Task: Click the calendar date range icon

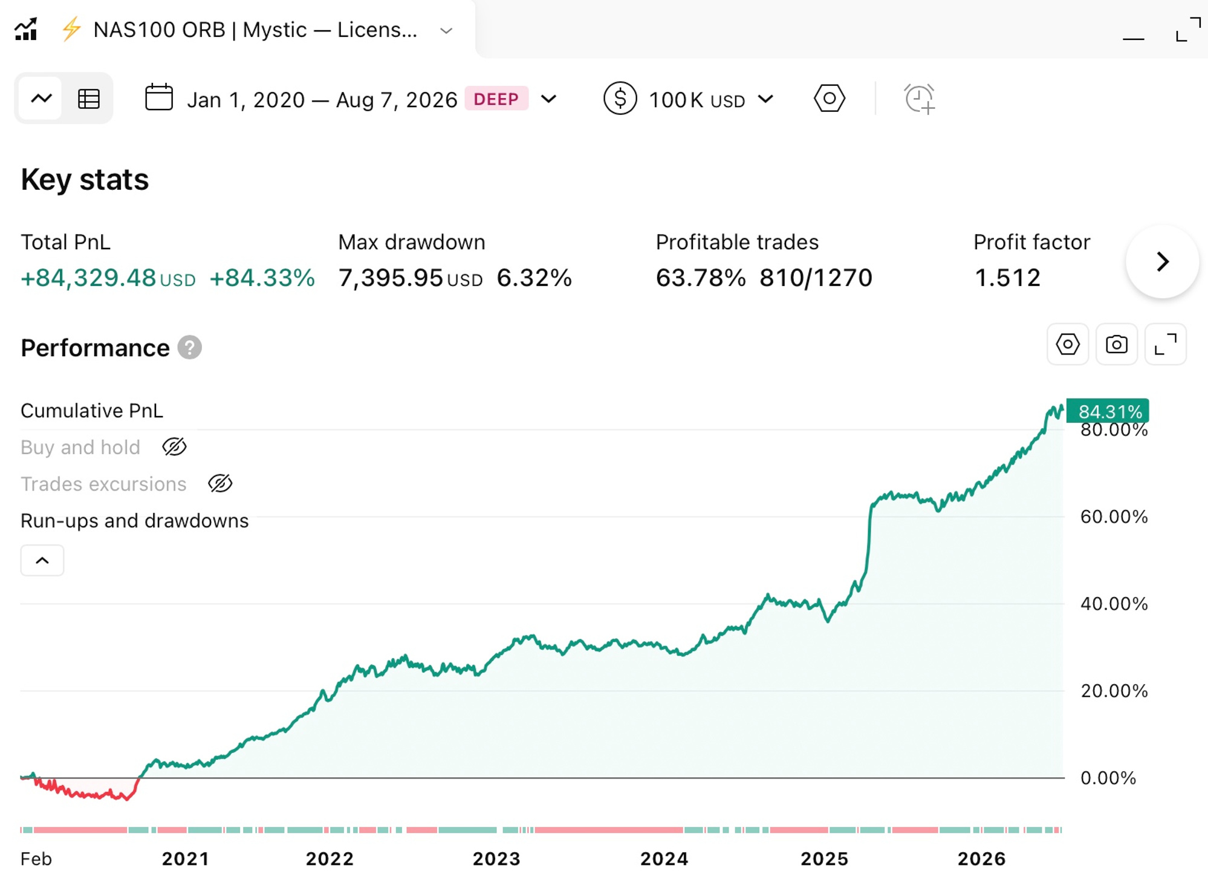Action: [x=159, y=97]
